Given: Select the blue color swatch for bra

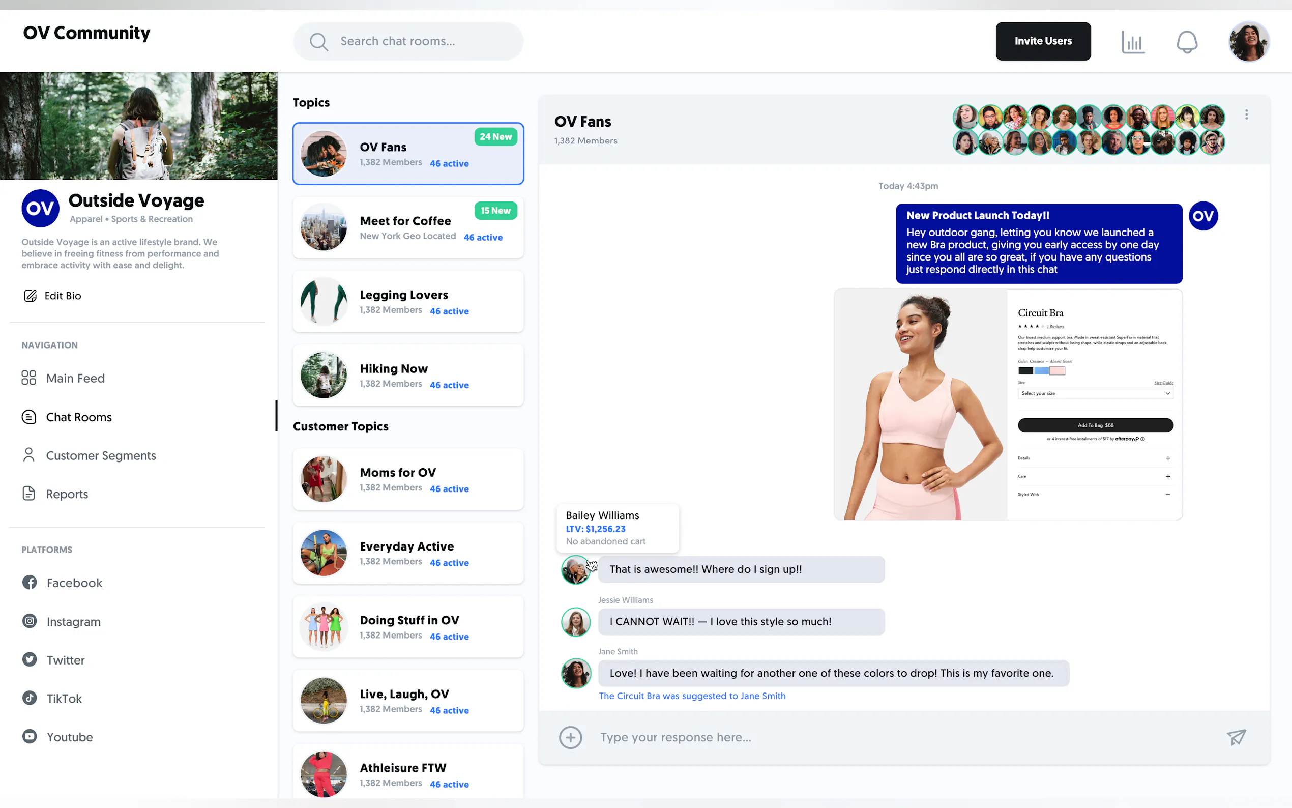Looking at the screenshot, I should pyautogui.click(x=1041, y=371).
